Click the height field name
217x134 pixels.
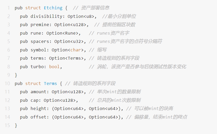pyautogui.click(x=38, y=109)
